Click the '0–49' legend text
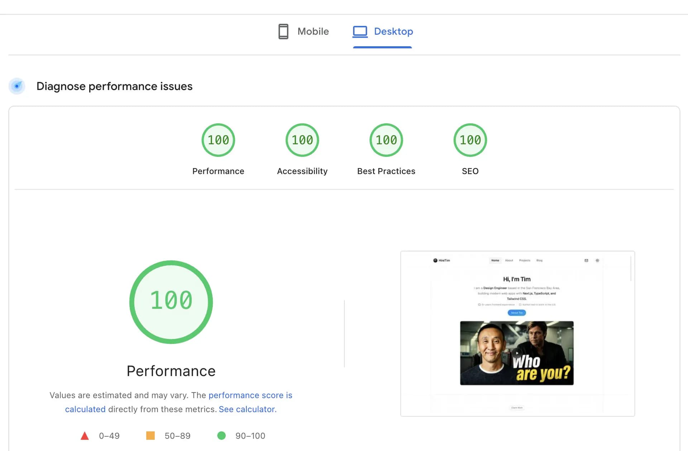 [109, 436]
